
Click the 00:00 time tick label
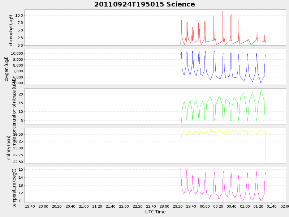pyautogui.click(x=205, y=206)
